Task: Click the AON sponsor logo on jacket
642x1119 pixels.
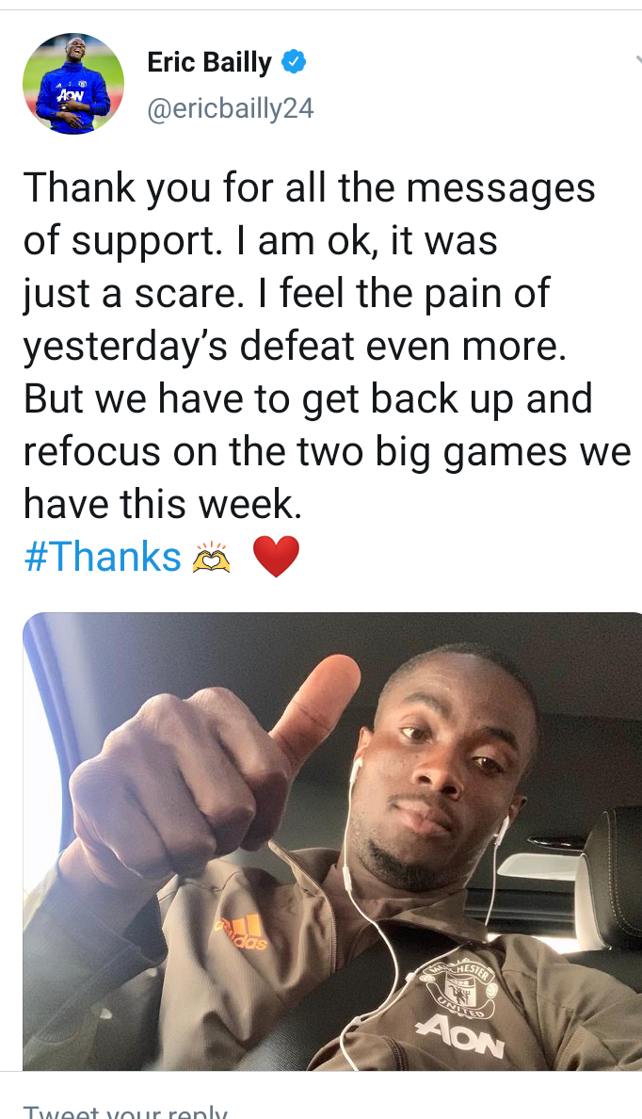Action: [x=461, y=1035]
